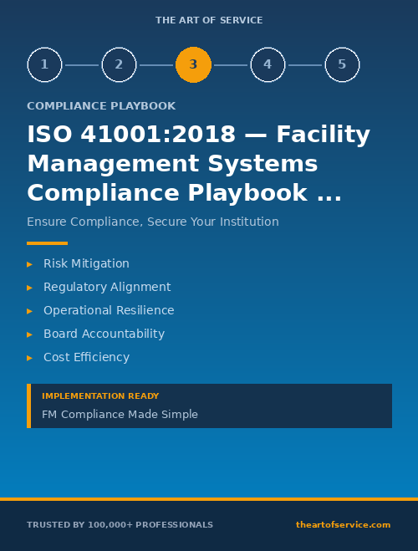Click the arrow bullet beside Cost Efficiency
The height and width of the screenshot is (551, 418).
coord(29,358)
